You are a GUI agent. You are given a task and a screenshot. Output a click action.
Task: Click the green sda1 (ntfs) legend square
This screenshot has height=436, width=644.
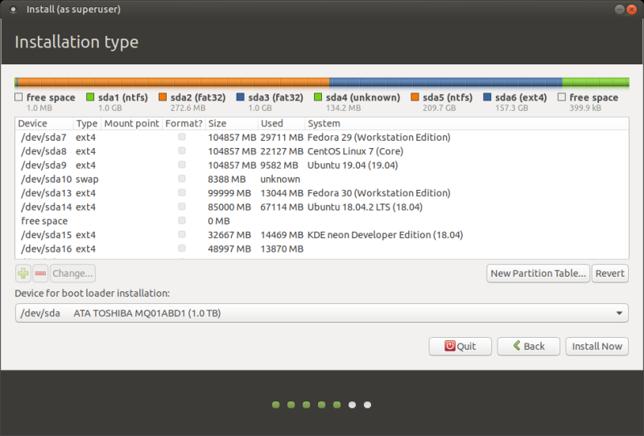click(x=90, y=97)
